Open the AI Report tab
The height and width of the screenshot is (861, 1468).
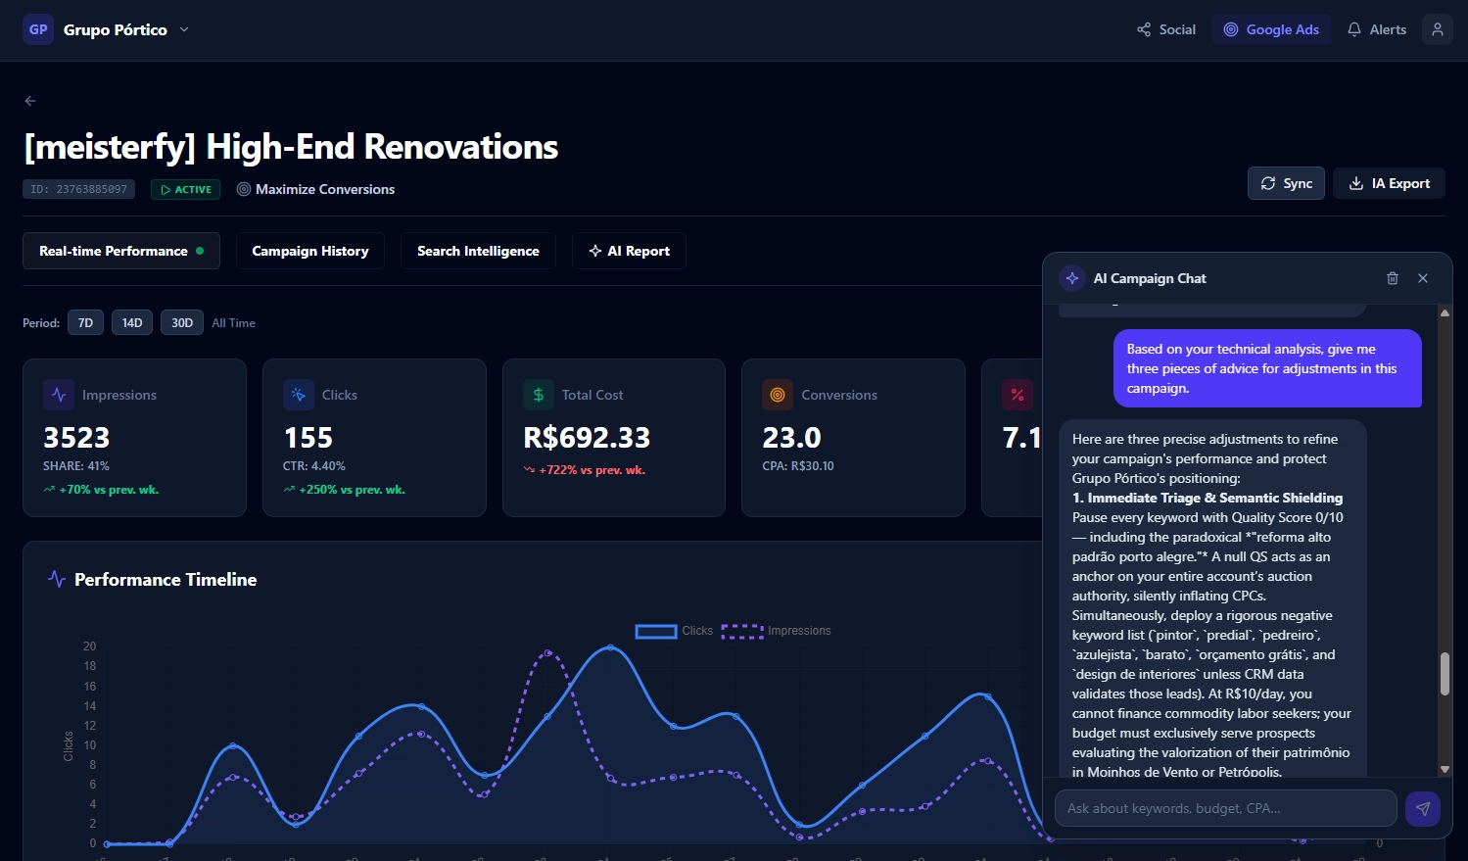(x=630, y=251)
